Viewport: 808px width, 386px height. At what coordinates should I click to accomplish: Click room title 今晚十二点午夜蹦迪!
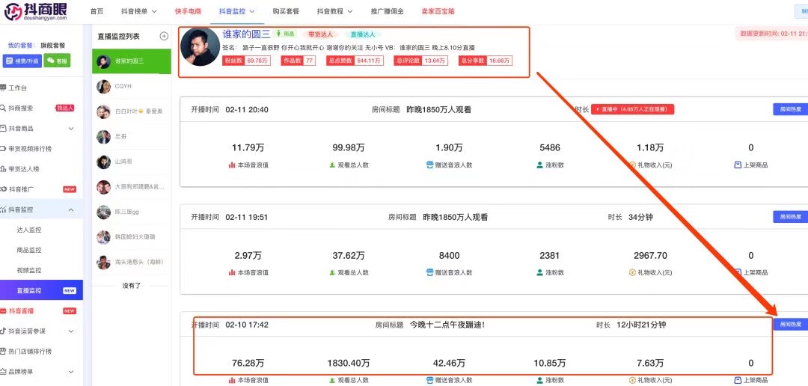(x=447, y=325)
